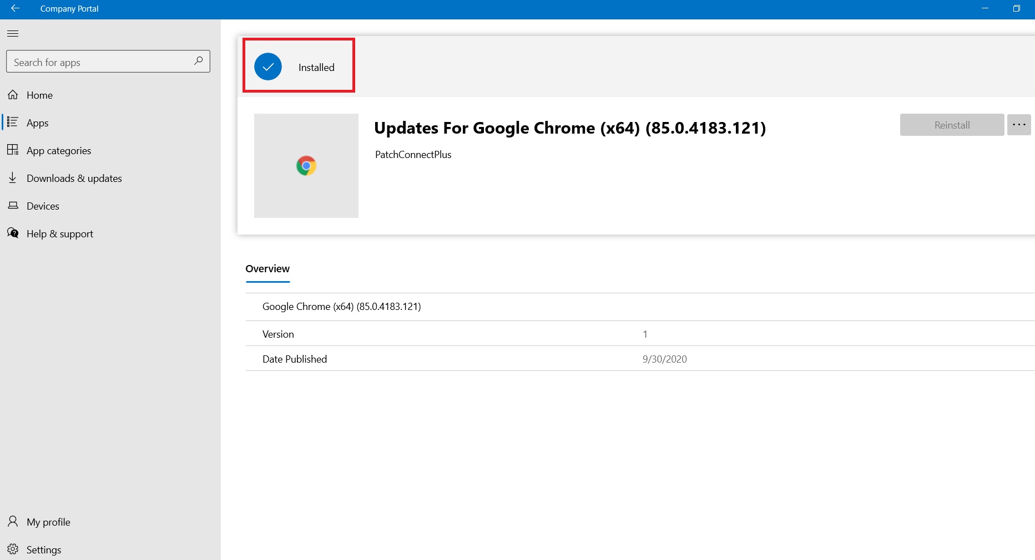Select Apps in the sidebar

pos(38,123)
